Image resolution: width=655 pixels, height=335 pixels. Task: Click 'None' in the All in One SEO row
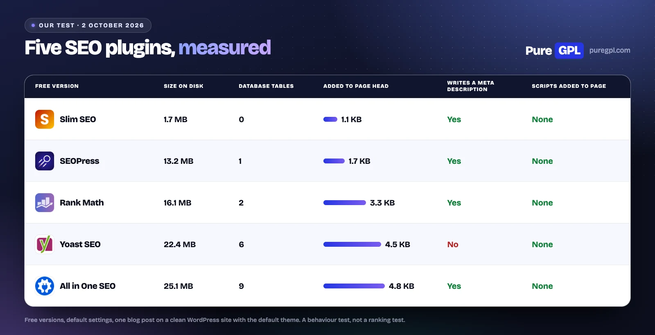[x=542, y=286]
